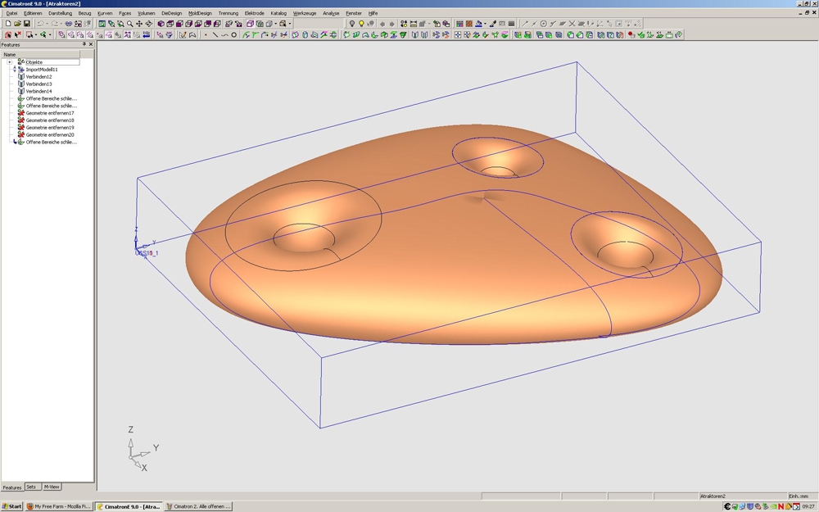
Task: Click the grey unlit light bulb icon
Action: (352, 24)
